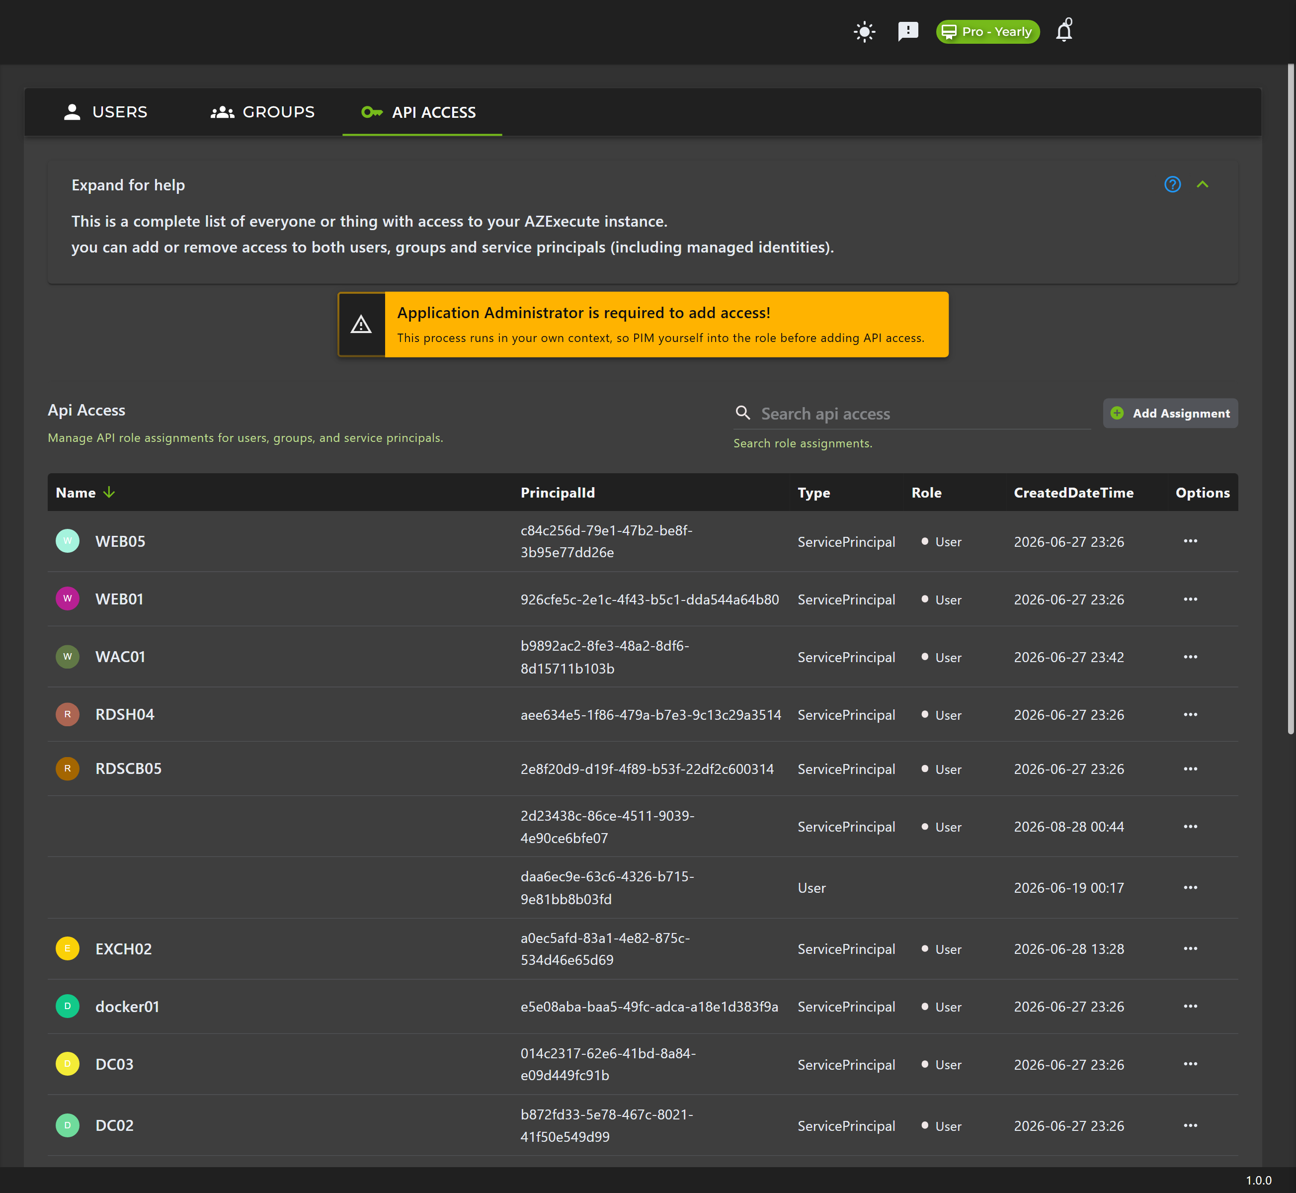The height and width of the screenshot is (1193, 1296).
Task: Click the "Expand for help" heading
Action: [x=128, y=185]
